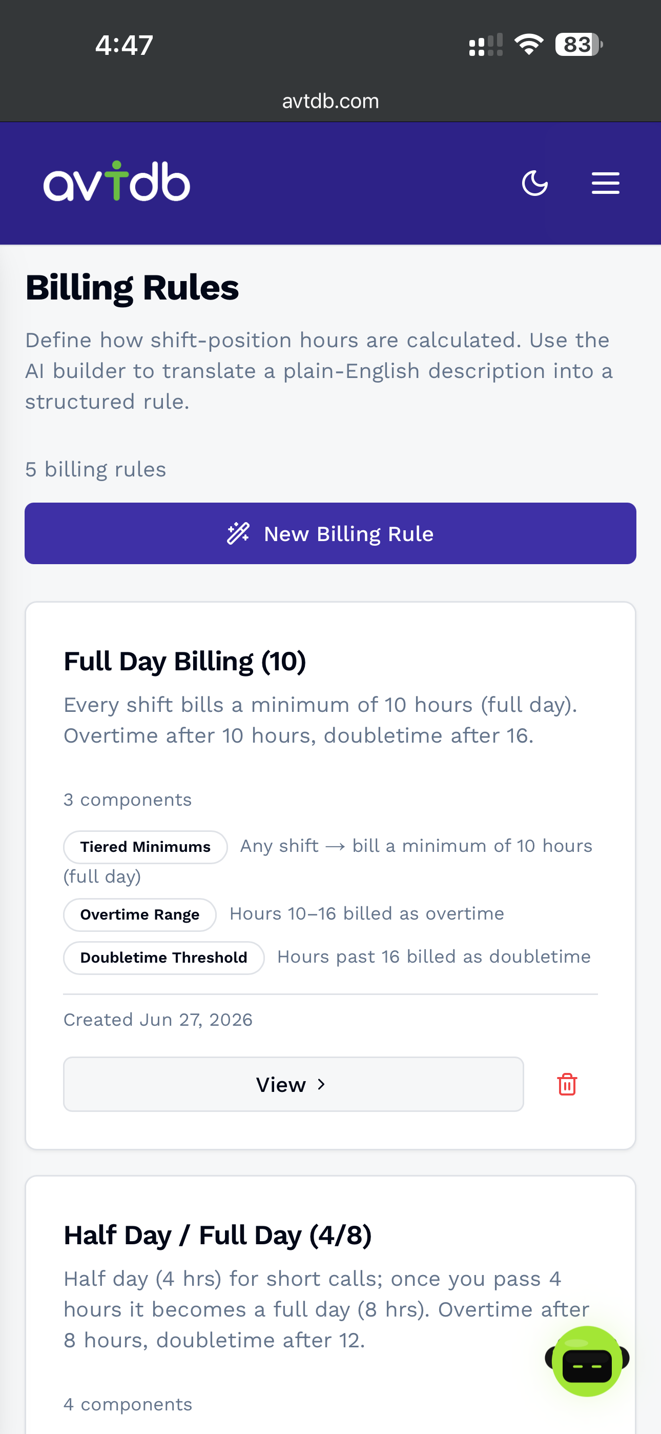Select the Doubletime Threshold component tag
661x1434 pixels.
point(163,958)
